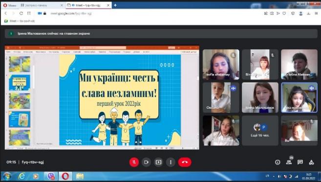Open more options three-dot menu

point(171,162)
